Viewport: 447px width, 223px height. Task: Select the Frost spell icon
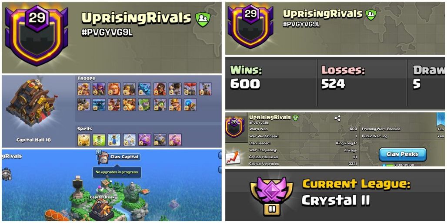pos(114,140)
